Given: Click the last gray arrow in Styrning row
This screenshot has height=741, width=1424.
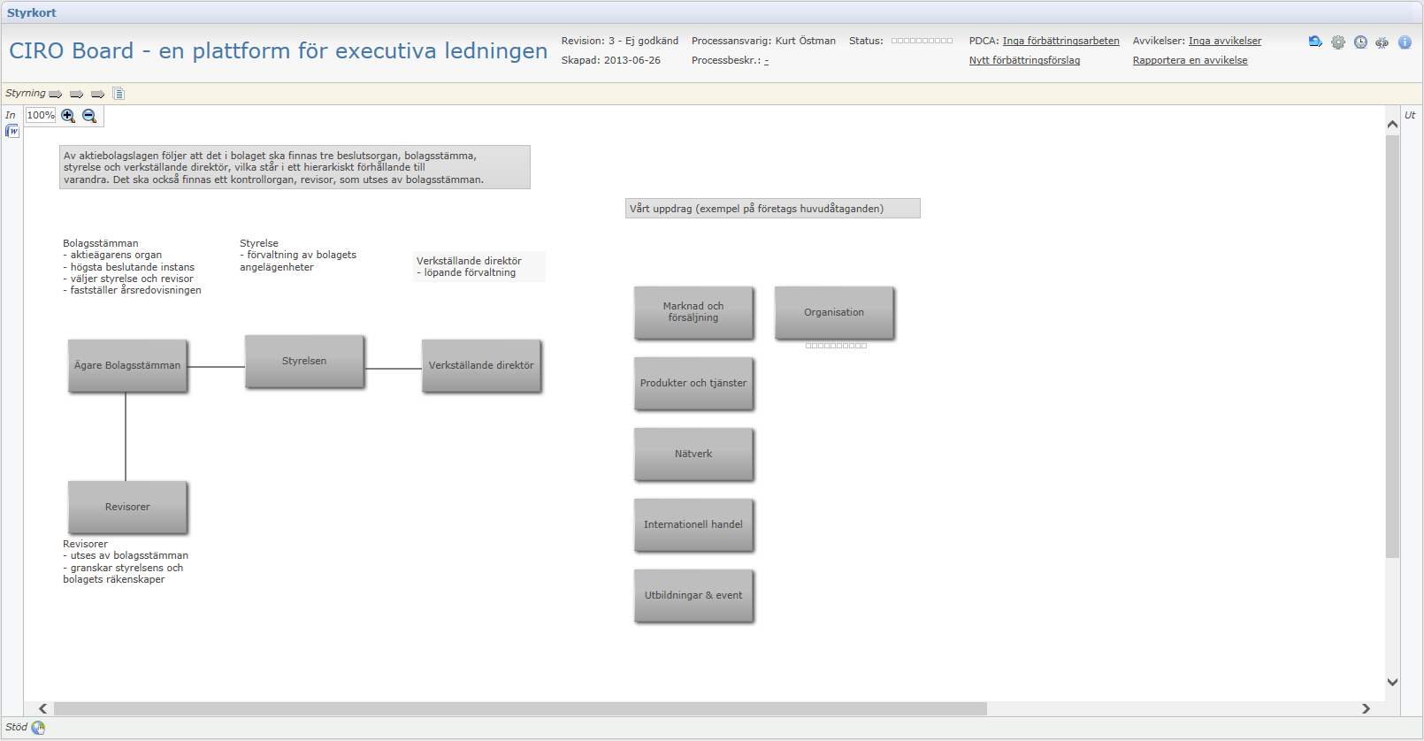Looking at the screenshot, I should pyautogui.click(x=98, y=94).
